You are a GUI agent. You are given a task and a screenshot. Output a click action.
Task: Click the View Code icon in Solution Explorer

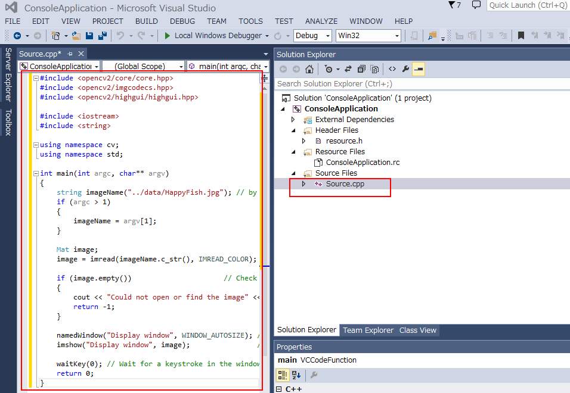392,69
